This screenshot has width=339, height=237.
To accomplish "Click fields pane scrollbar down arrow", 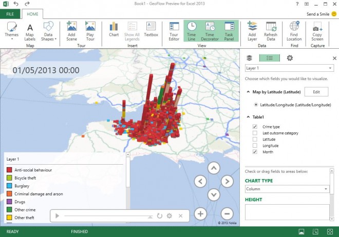I will [x=332, y=219].
